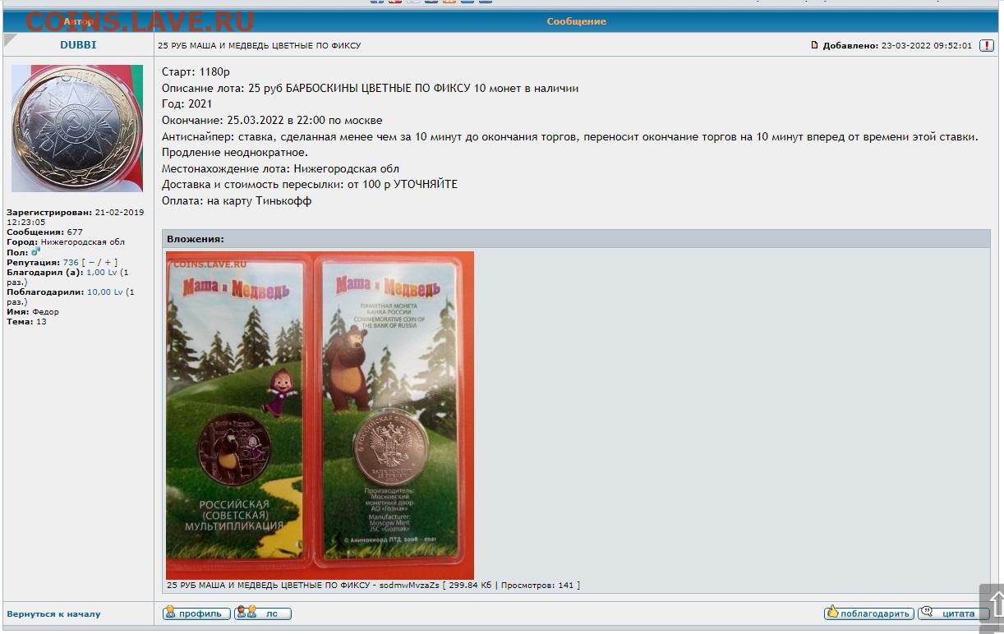This screenshot has width=1004, height=634.
Task: Click the Окончание: 25.03.2022 line
Action: pos(272,121)
